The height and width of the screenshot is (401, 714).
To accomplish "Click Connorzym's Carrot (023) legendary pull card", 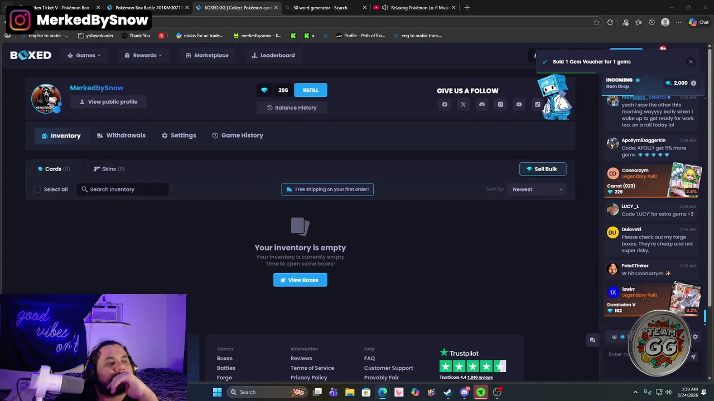I will [x=653, y=181].
